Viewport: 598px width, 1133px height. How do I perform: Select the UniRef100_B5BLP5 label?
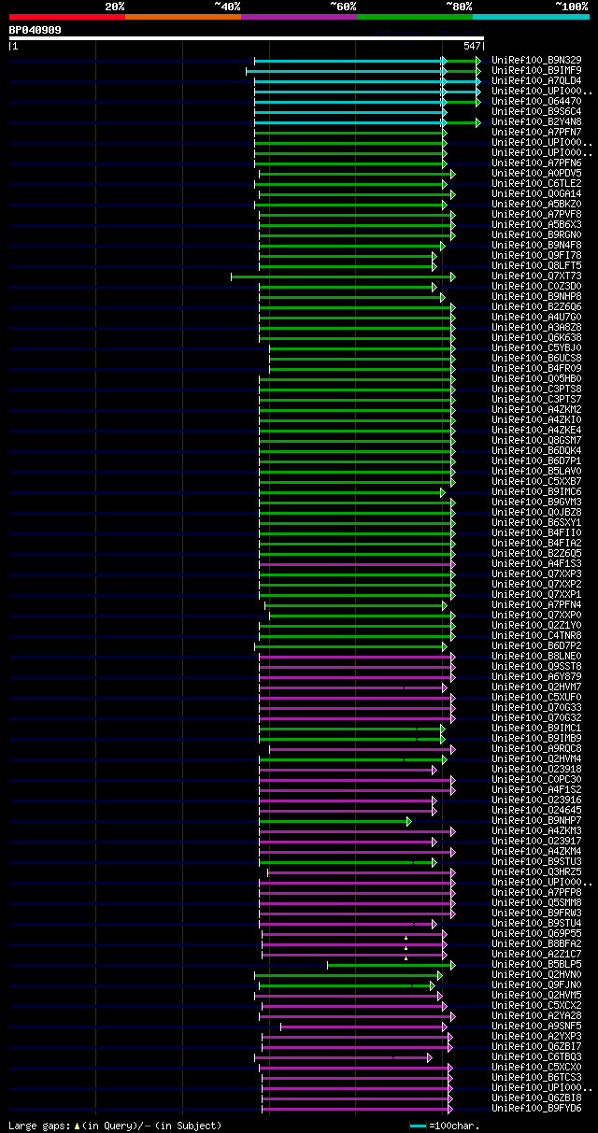[536, 965]
